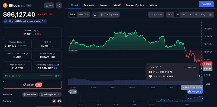Expand the Whitepaper dropdown

pos(50,95)
